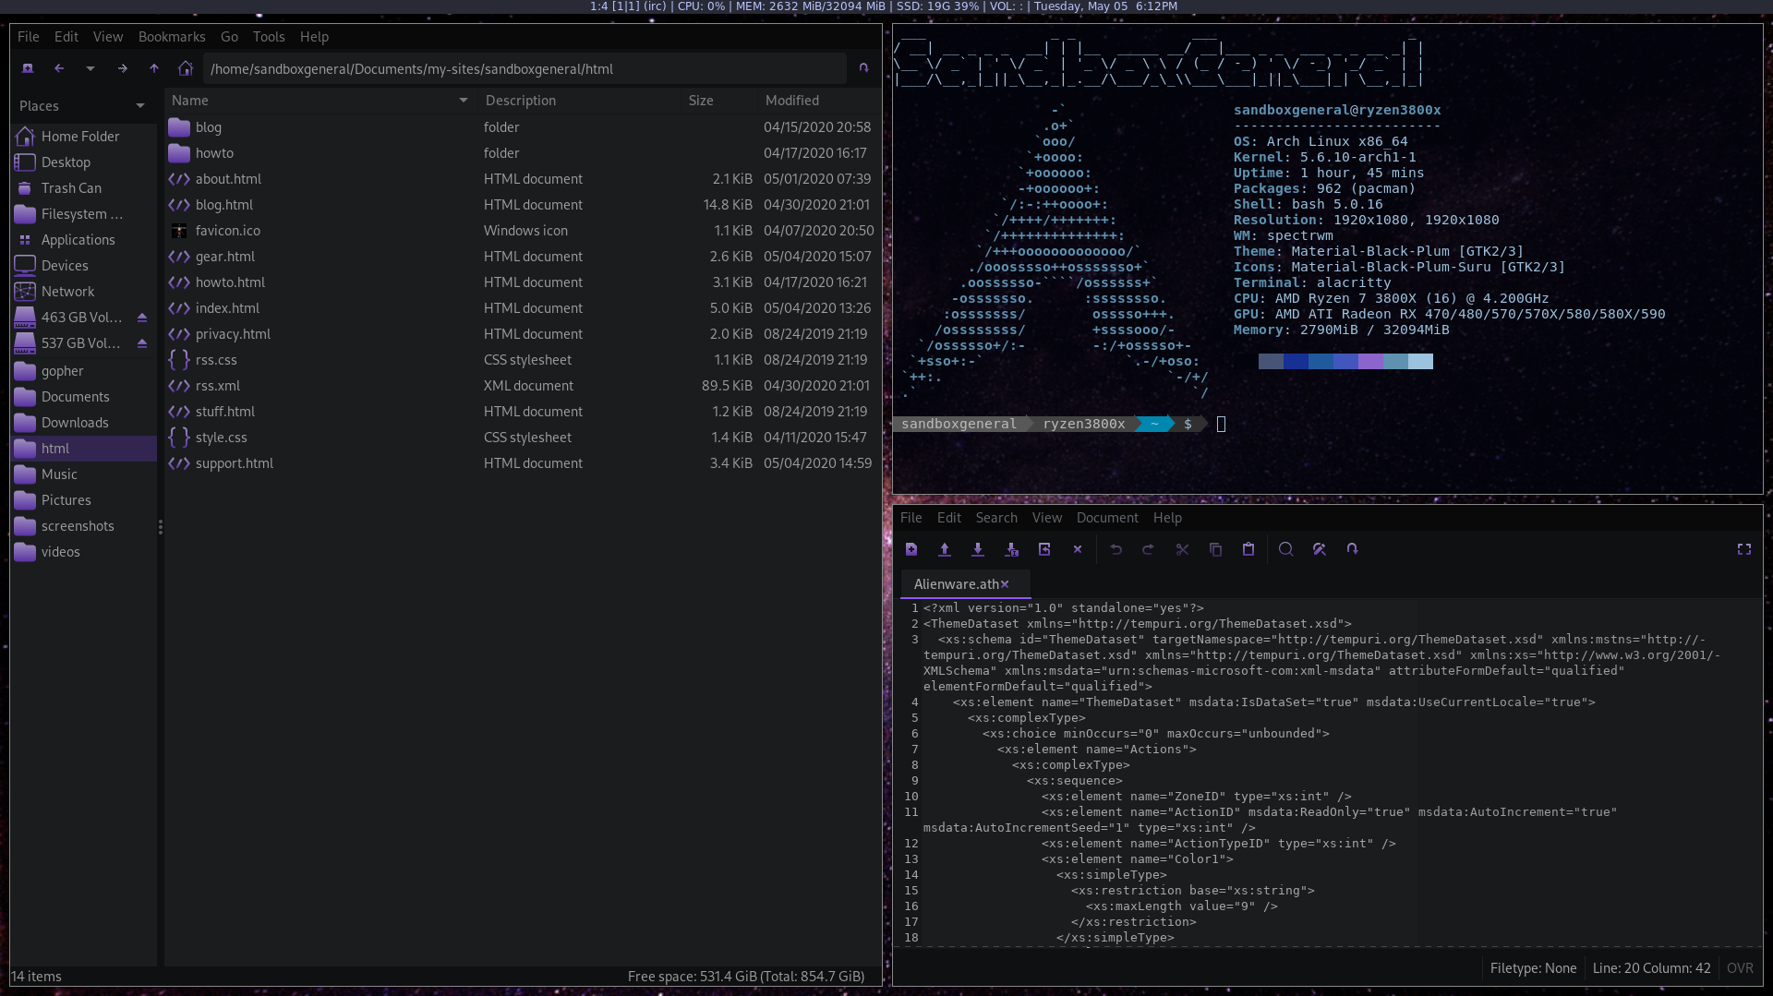Open a file in text editor
Image resolution: width=1773 pixels, height=996 pixels.
pyautogui.click(x=945, y=549)
